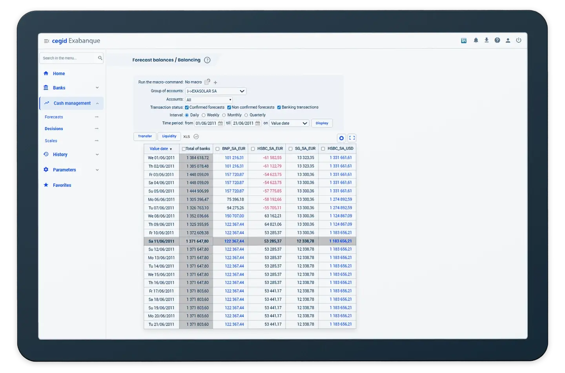Disable Banking transactions filter
Viewport: 565px width, 373px height.
(279, 107)
